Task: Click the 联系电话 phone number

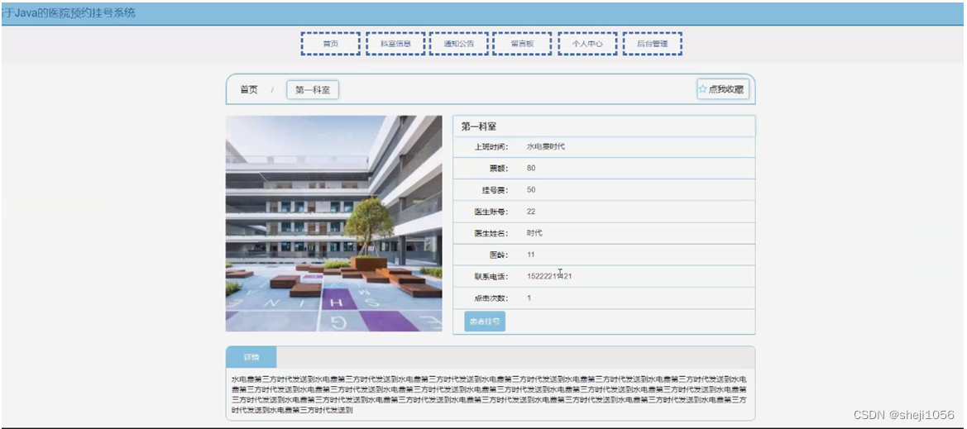Action: (549, 276)
